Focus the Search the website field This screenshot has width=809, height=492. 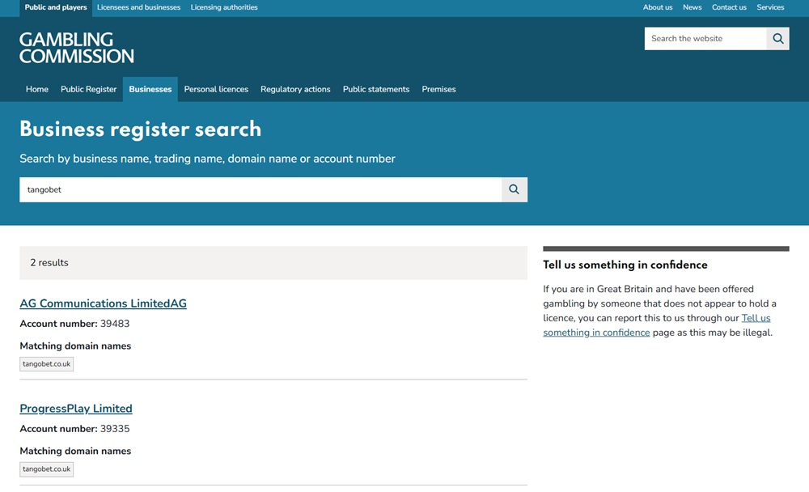tap(705, 39)
